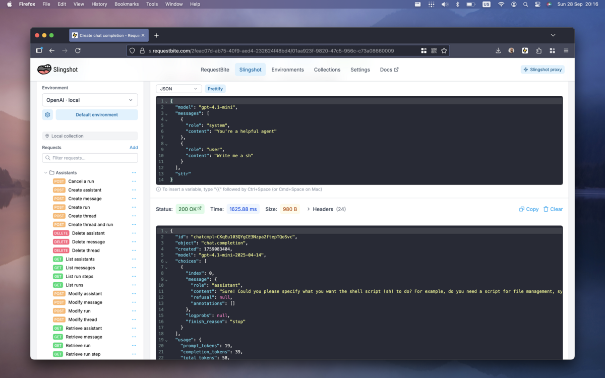Click the Prettify button

tap(215, 89)
